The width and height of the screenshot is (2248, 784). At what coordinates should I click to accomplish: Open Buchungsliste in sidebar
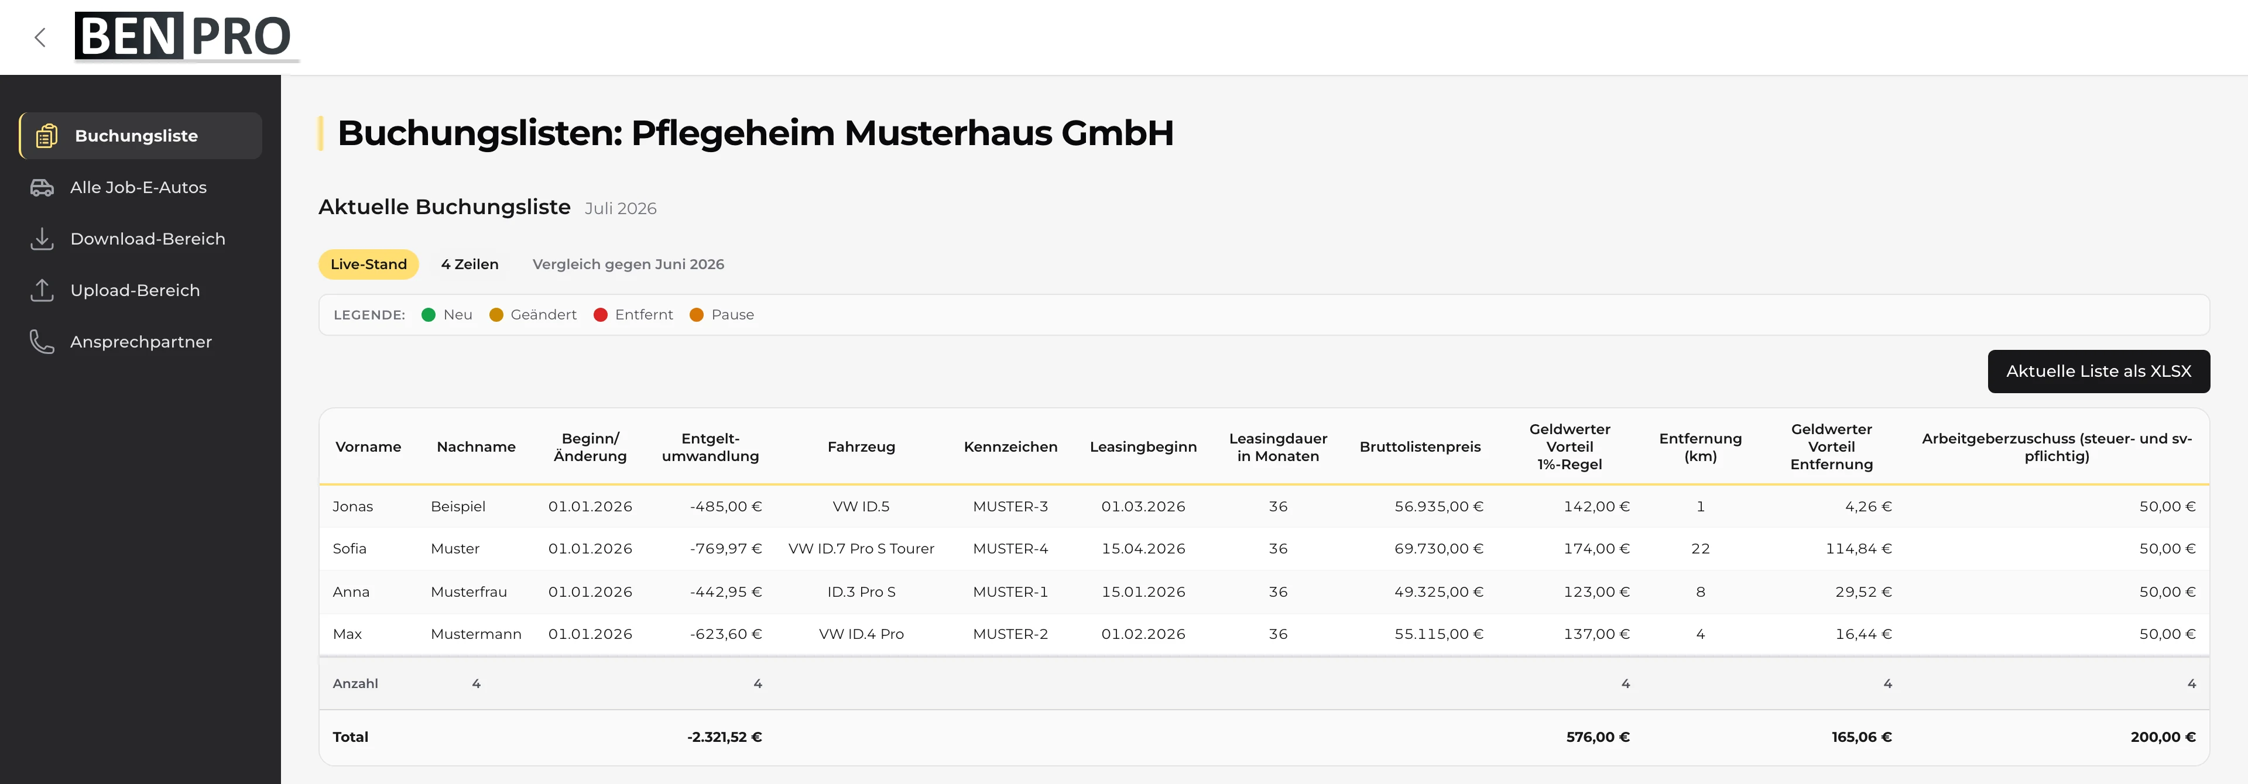141,136
